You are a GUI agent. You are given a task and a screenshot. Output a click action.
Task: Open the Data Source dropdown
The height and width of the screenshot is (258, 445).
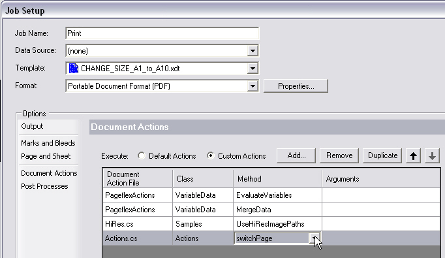(253, 51)
